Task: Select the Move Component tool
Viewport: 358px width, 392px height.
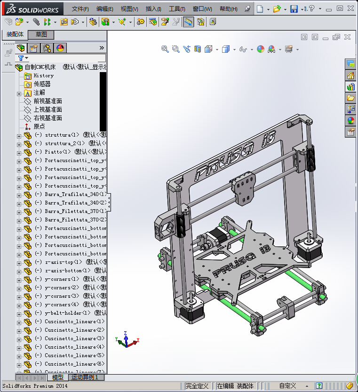Action: (75, 22)
